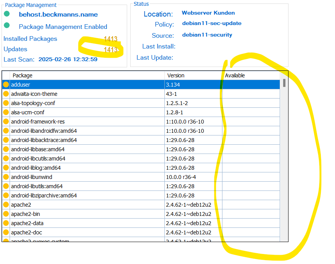Click the orange status icon beside adduser
The image size is (335, 264).
[6, 85]
